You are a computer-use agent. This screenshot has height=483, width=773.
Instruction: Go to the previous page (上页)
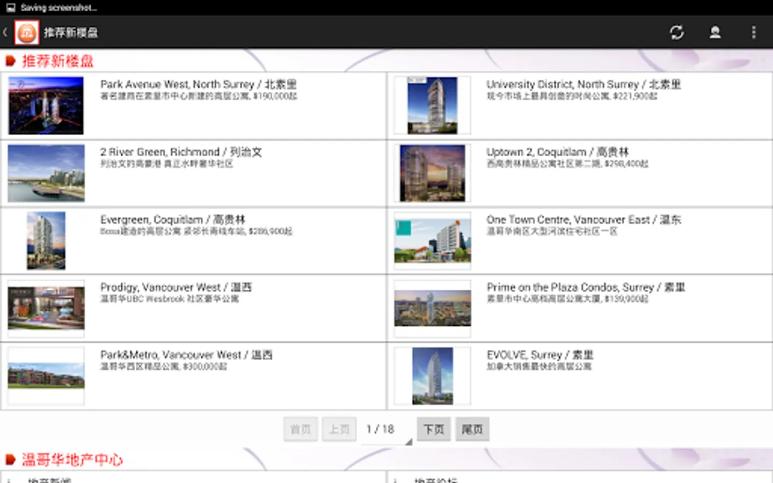tap(339, 429)
